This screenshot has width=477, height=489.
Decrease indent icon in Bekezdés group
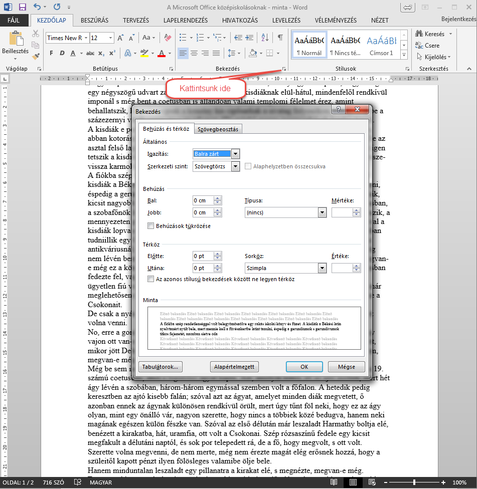pyautogui.click(x=238, y=38)
